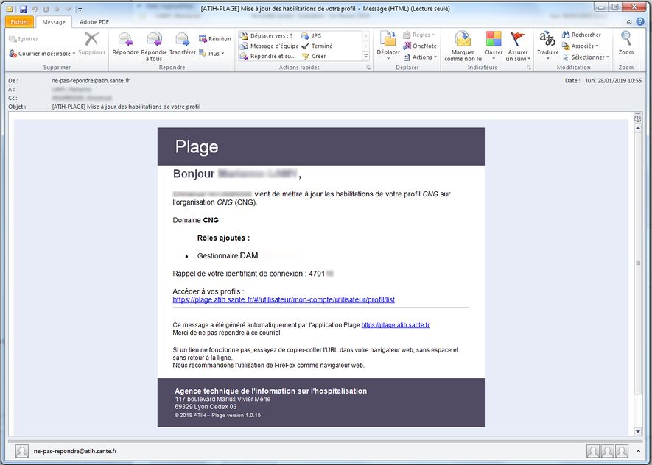
Task: Select the JPG quick action
Action: [x=312, y=36]
